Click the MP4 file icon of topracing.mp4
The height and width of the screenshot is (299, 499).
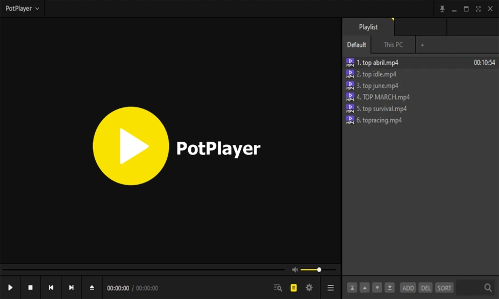point(350,120)
